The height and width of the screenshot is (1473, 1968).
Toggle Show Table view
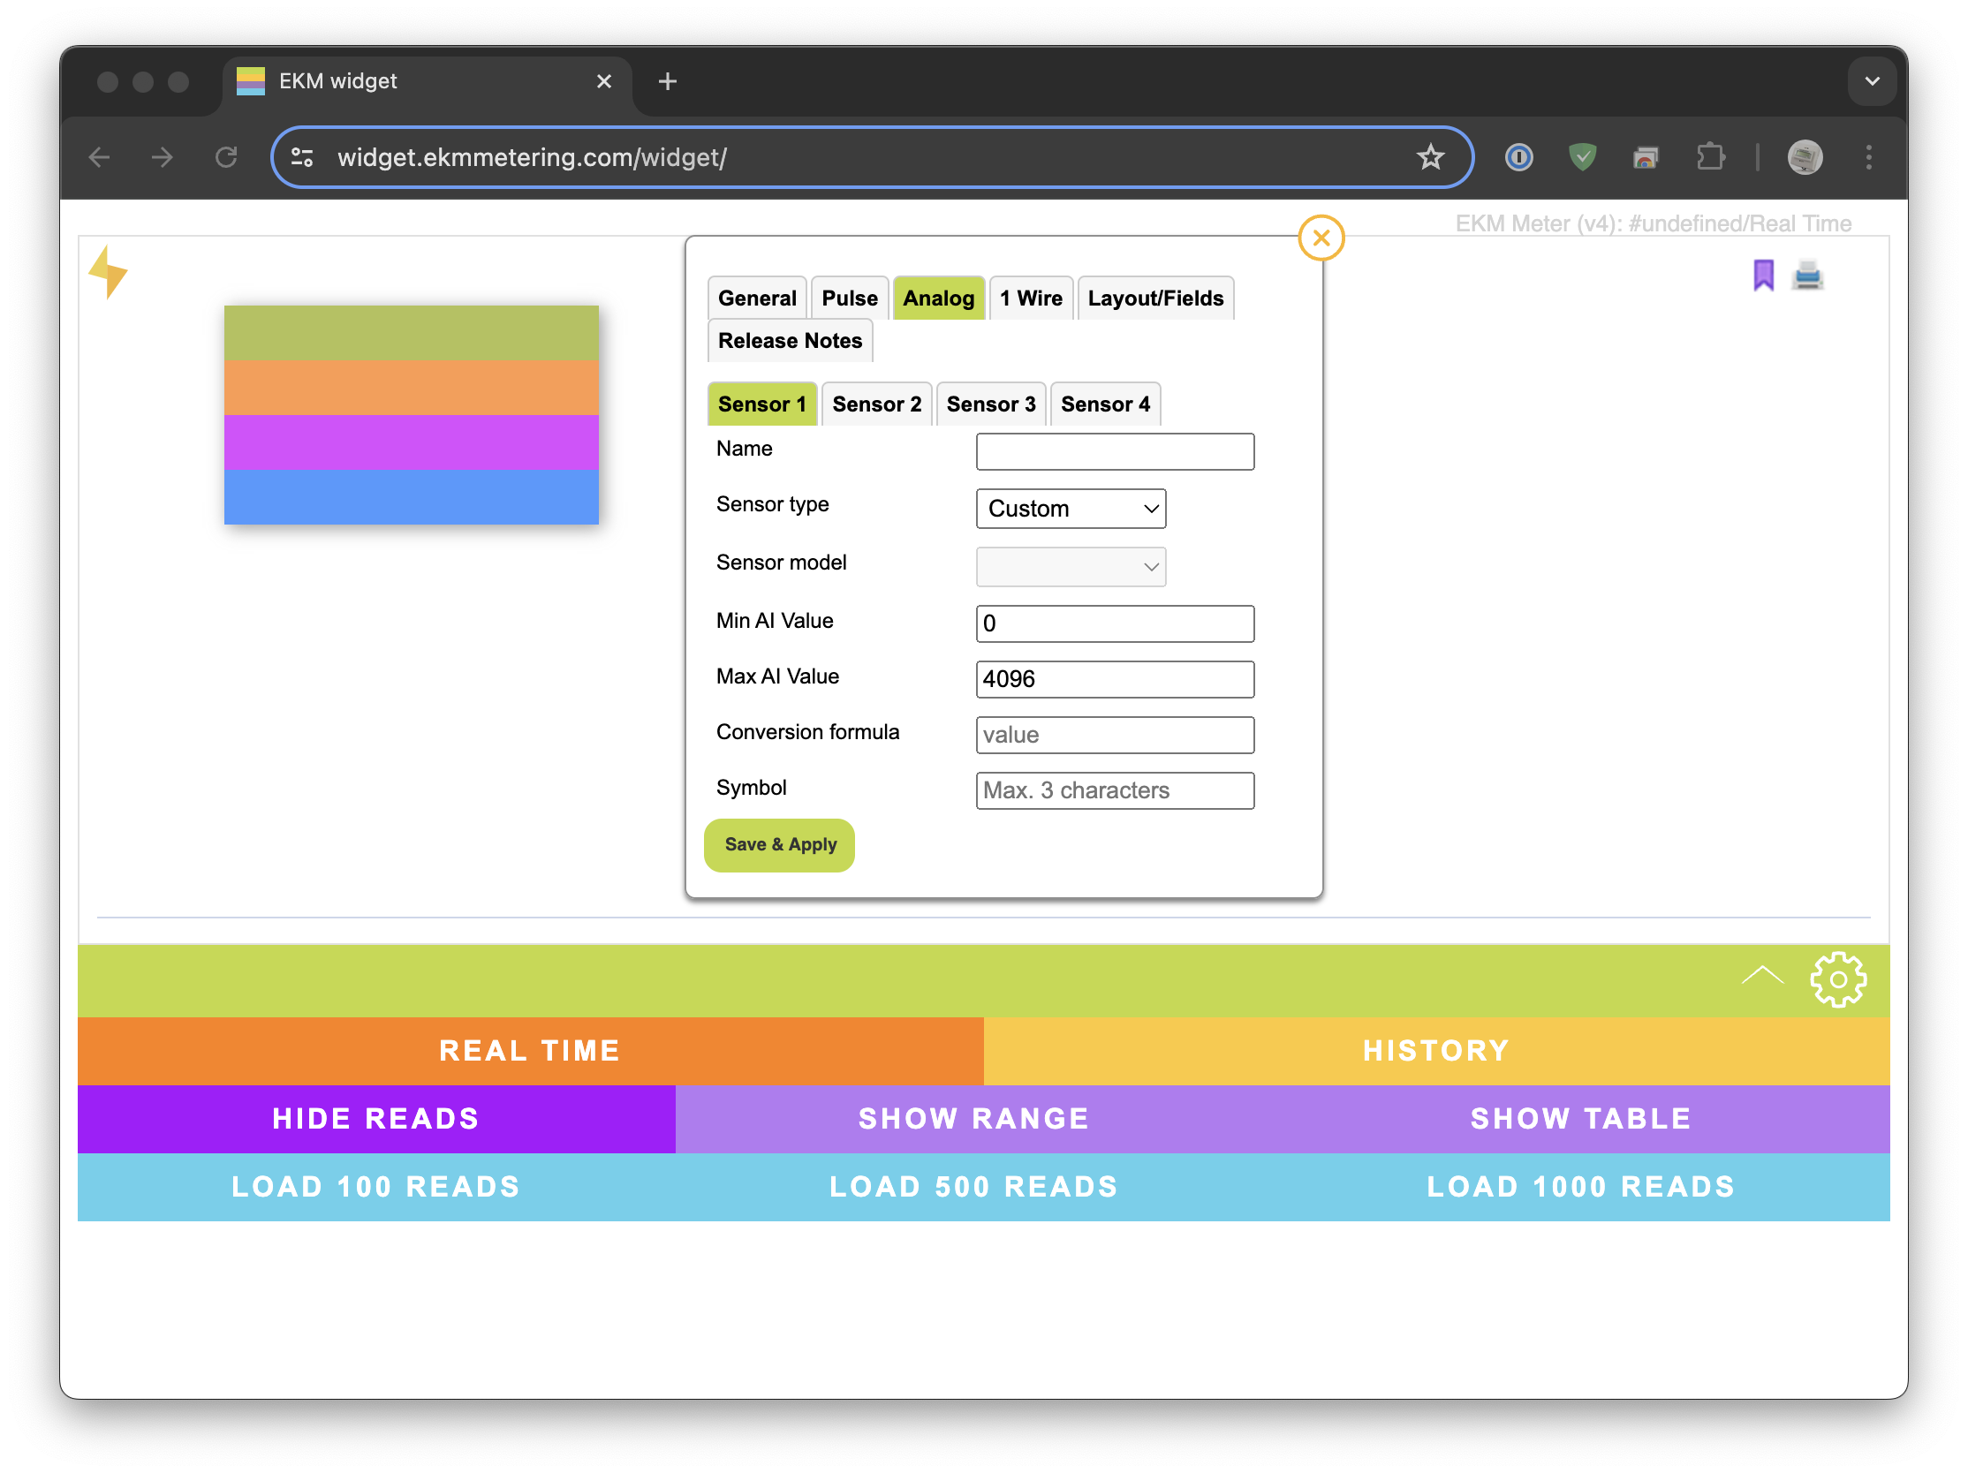click(1580, 1118)
